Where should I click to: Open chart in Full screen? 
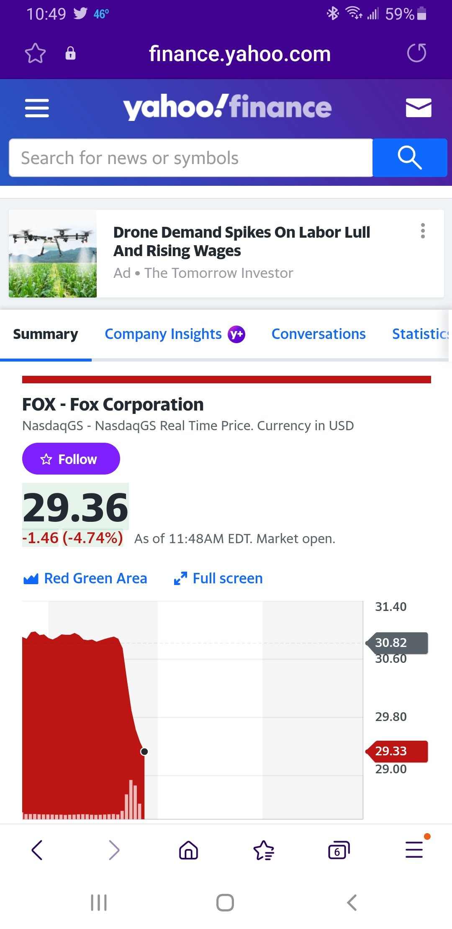pyautogui.click(x=218, y=578)
